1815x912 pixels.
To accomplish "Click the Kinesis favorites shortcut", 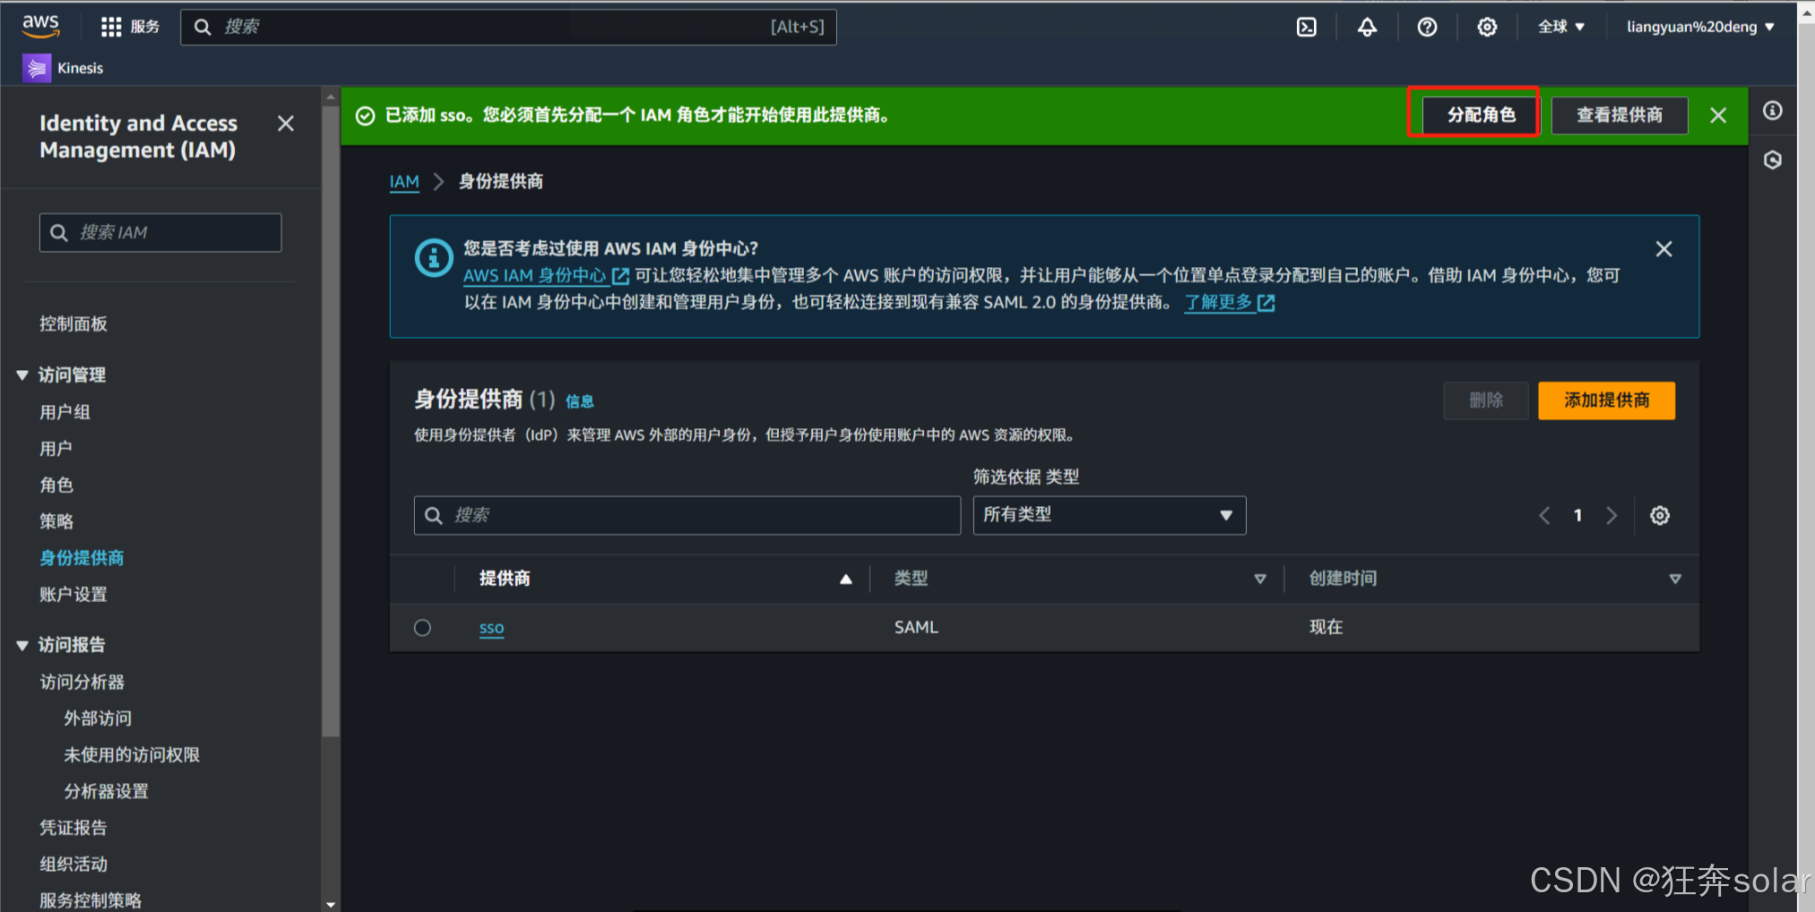I will (64, 68).
